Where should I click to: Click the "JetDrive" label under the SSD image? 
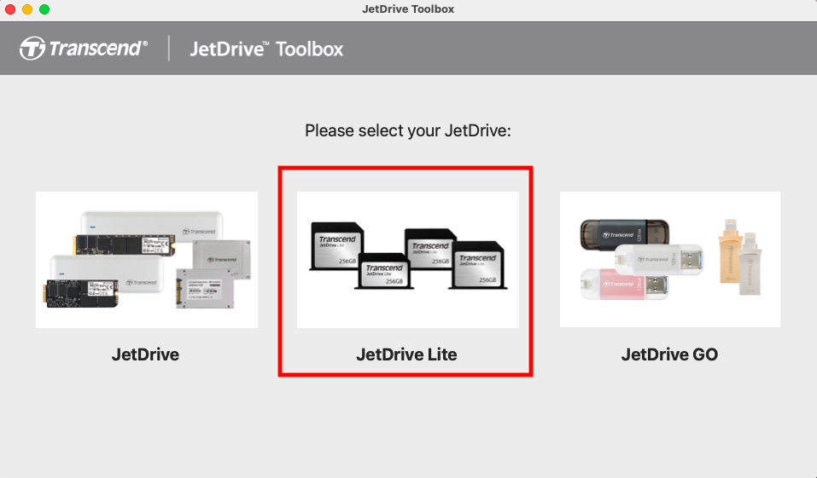pos(145,354)
